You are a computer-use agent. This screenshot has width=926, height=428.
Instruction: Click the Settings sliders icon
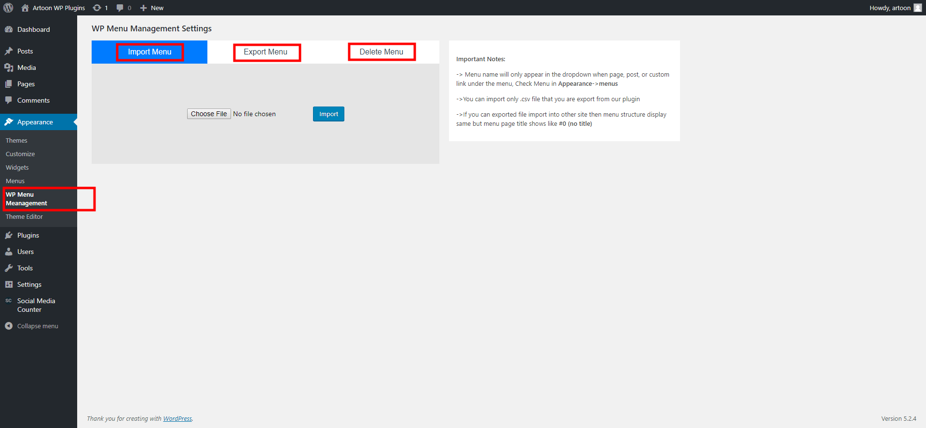9,284
